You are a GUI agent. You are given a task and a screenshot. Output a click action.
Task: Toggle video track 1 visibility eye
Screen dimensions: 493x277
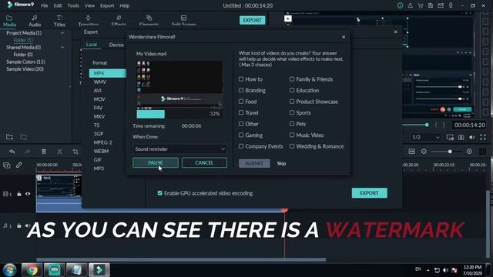[28, 194]
